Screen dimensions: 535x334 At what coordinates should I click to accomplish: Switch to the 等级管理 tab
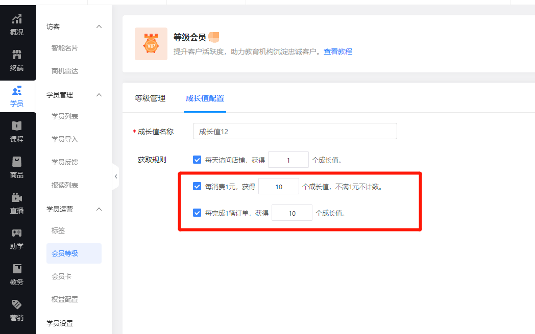click(150, 98)
